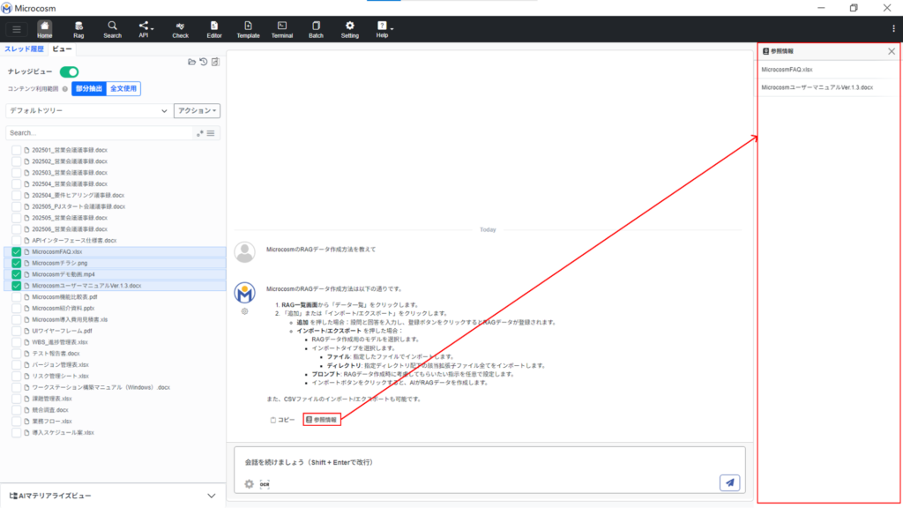Screen dimensions: 903x508
Task: Open the Setting page
Action: tap(349, 29)
